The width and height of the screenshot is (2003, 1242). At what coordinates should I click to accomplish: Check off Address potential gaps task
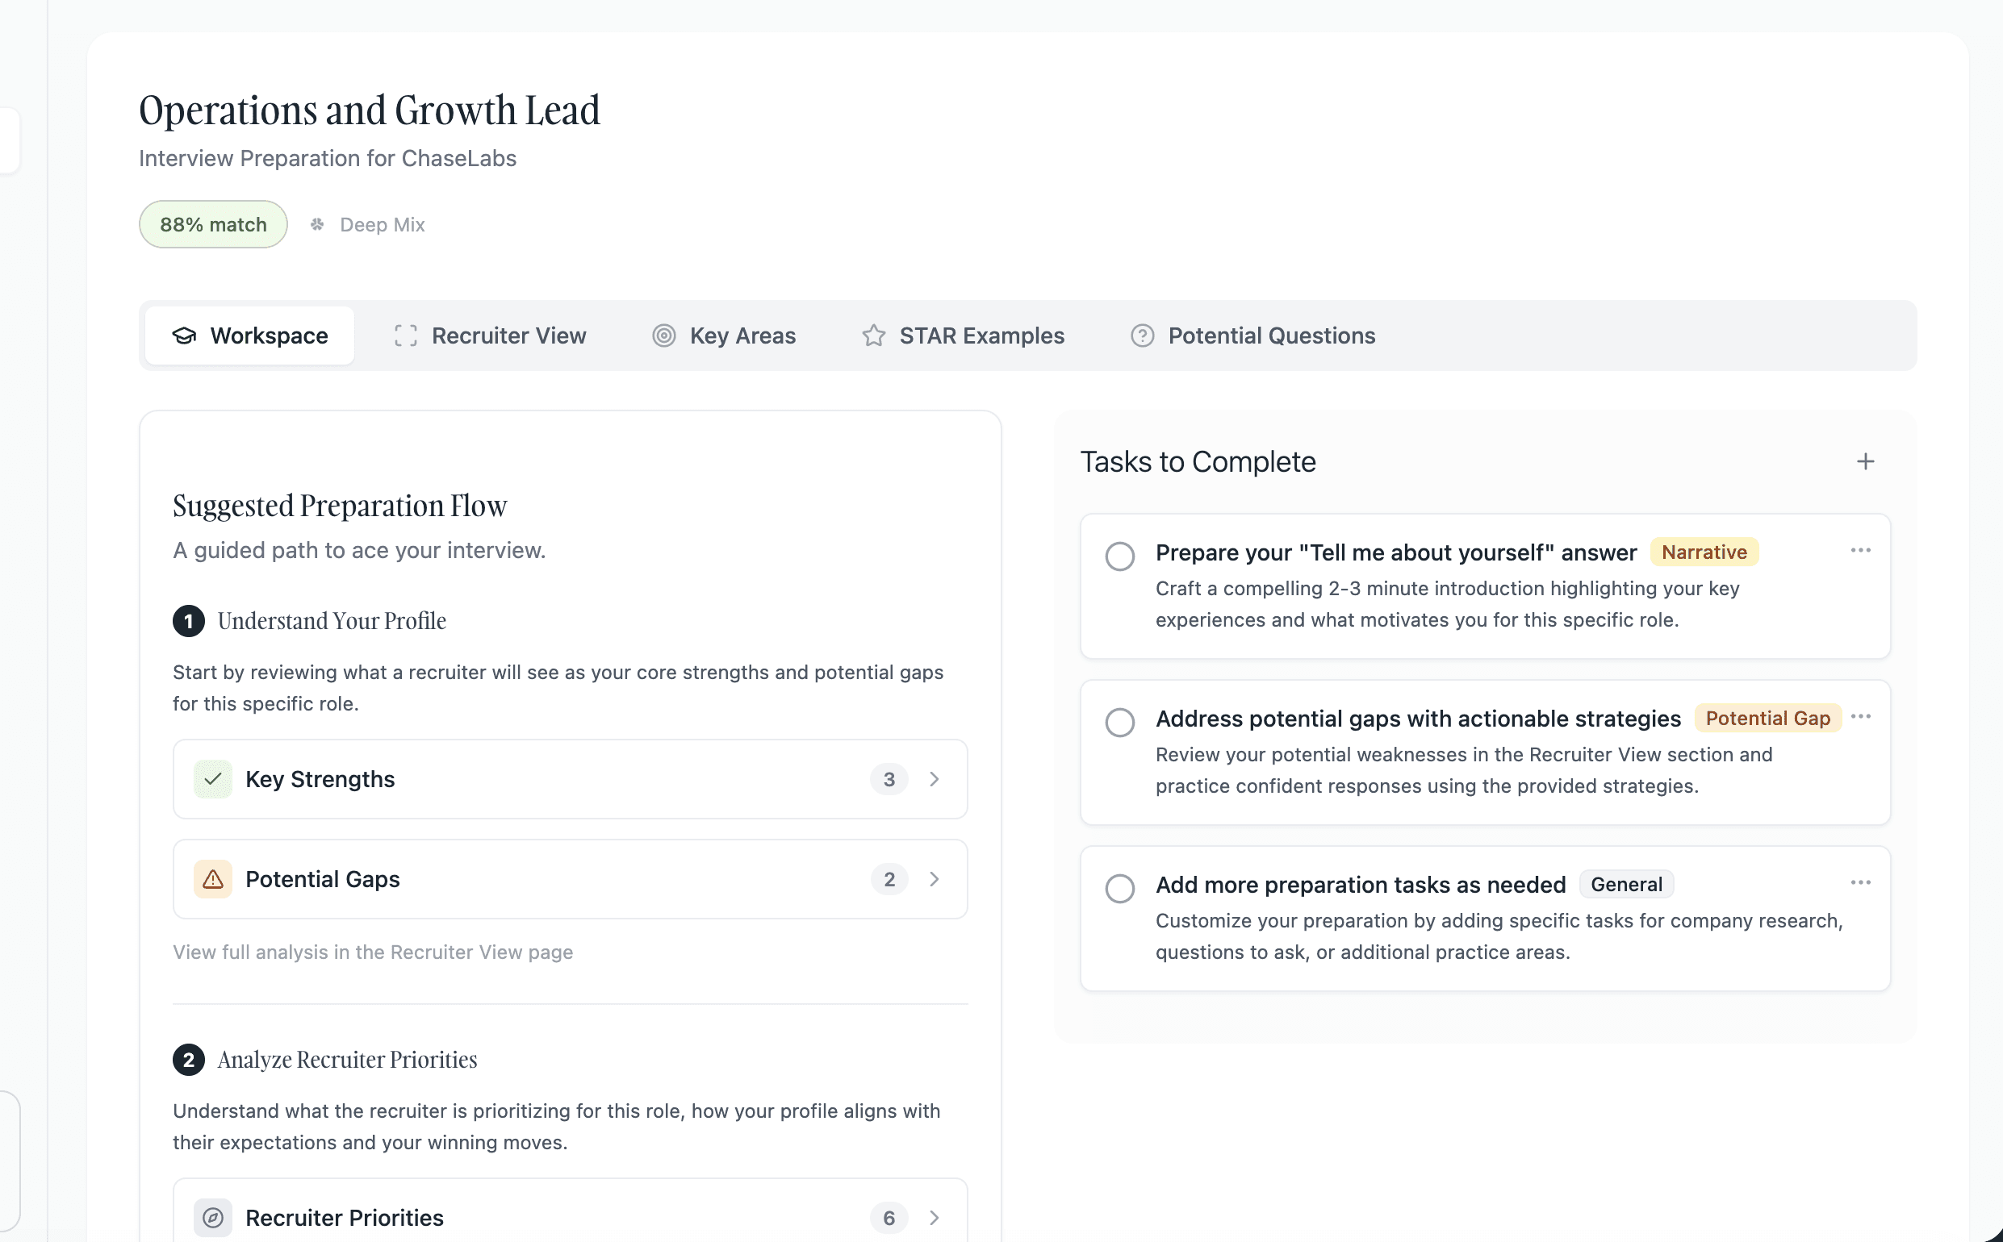pos(1119,722)
